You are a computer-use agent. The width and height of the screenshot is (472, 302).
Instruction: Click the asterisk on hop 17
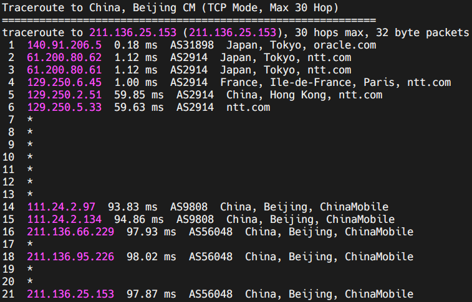tap(30, 243)
